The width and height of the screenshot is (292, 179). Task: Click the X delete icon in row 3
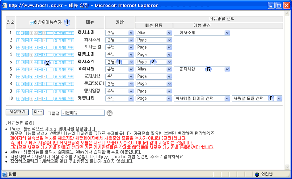tap(26, 48)
